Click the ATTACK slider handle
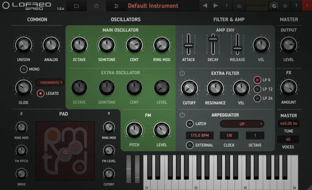The height and width of the screenshot is (190, 312). tap(188, 45)
